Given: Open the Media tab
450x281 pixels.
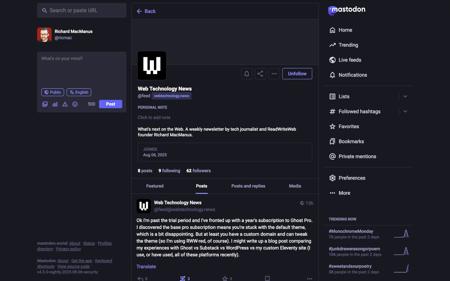Looking at the screenshot, I should tap(295, 186).
